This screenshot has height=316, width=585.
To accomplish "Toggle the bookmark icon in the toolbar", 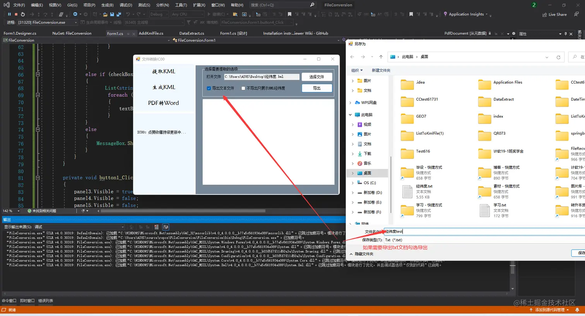I will [289, 14].
